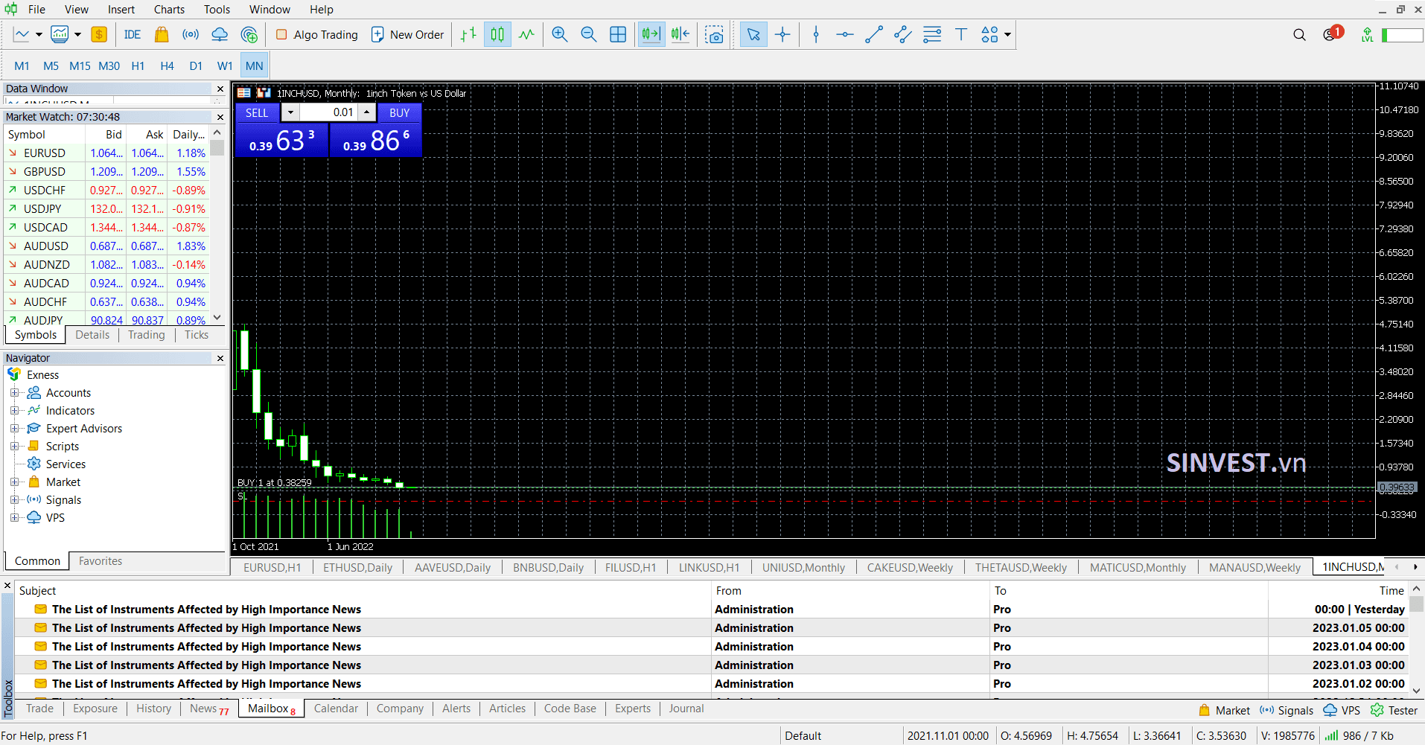The image size is (1425, 745).
Task: Open the notifications icon with red badge
Action: [x=1333, y=33]
